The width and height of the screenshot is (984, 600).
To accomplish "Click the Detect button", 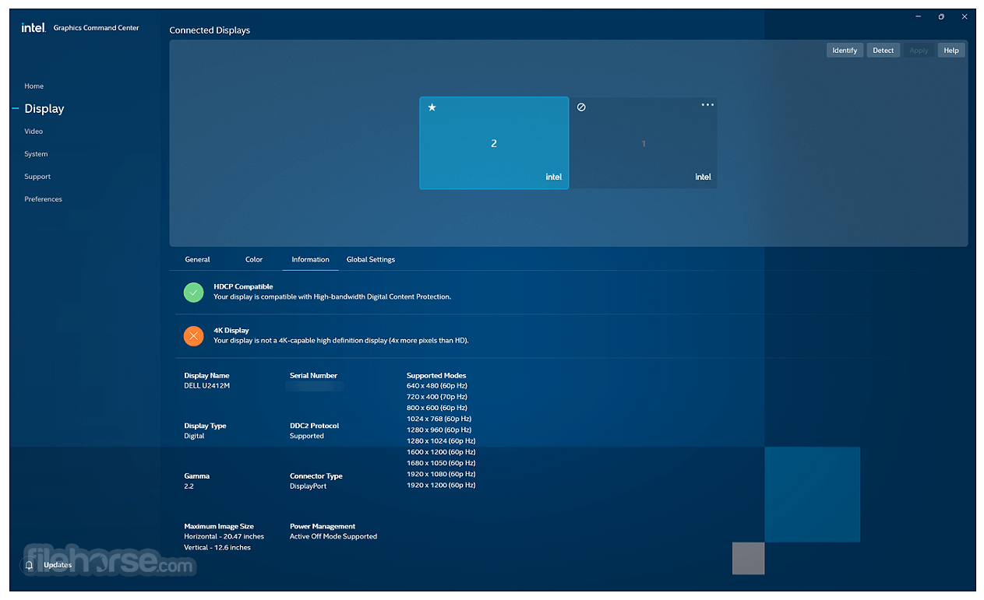I will [x=883, y=51].
